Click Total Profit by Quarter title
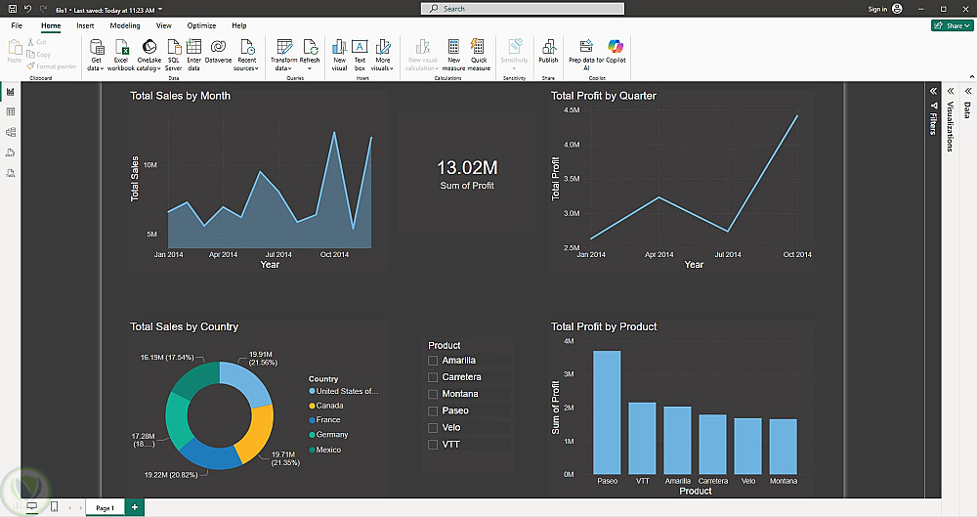Screen dimensions: 977x517 pos(603,96)
